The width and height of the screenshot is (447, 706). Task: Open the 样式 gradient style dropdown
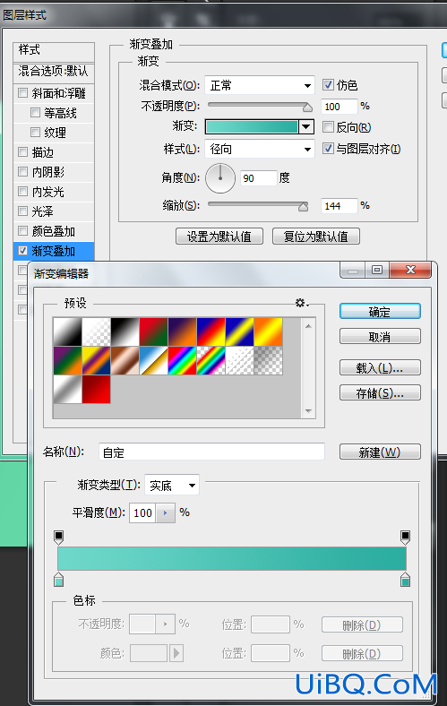tap(259, 149)
